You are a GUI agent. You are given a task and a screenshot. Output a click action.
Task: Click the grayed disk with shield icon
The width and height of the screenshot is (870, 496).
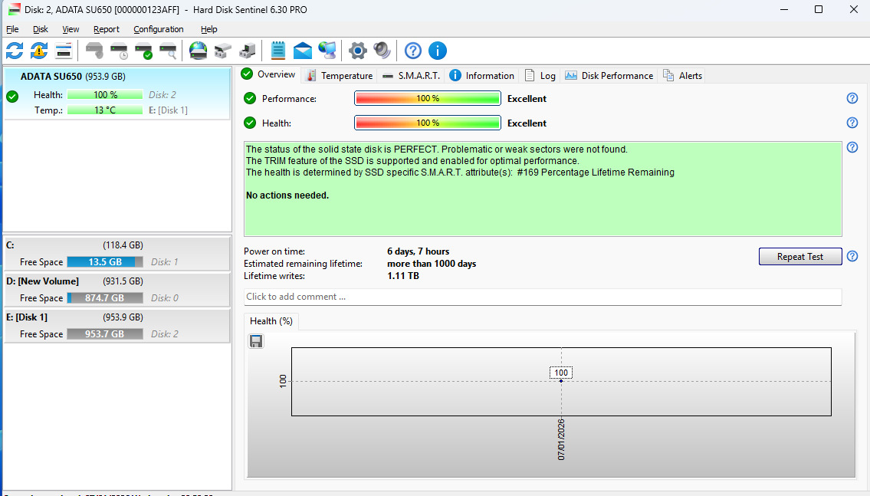click(x=94, y=51)
